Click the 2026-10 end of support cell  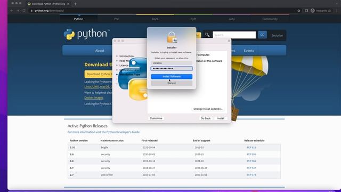(199, 147)
